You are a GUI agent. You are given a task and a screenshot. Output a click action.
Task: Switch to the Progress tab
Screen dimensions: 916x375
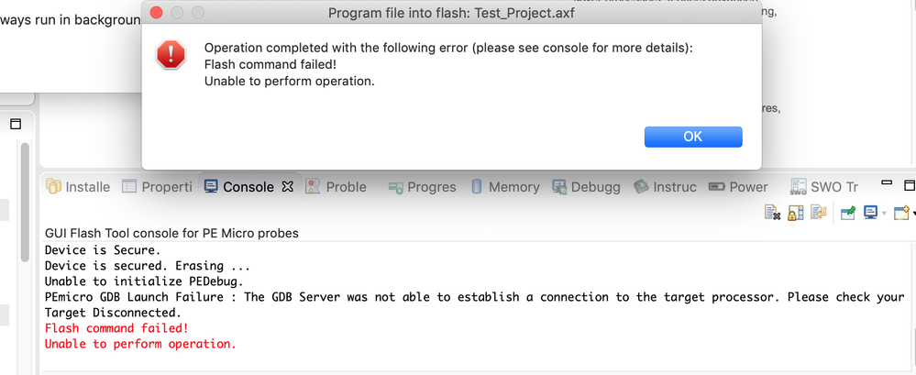point(422,187)
